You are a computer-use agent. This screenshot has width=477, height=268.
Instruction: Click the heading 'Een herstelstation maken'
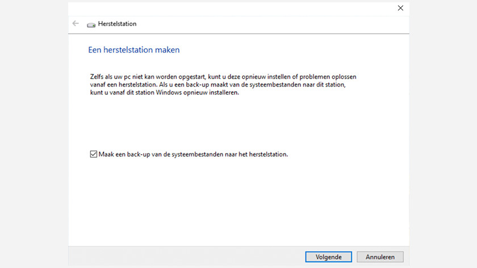[134, 50]
